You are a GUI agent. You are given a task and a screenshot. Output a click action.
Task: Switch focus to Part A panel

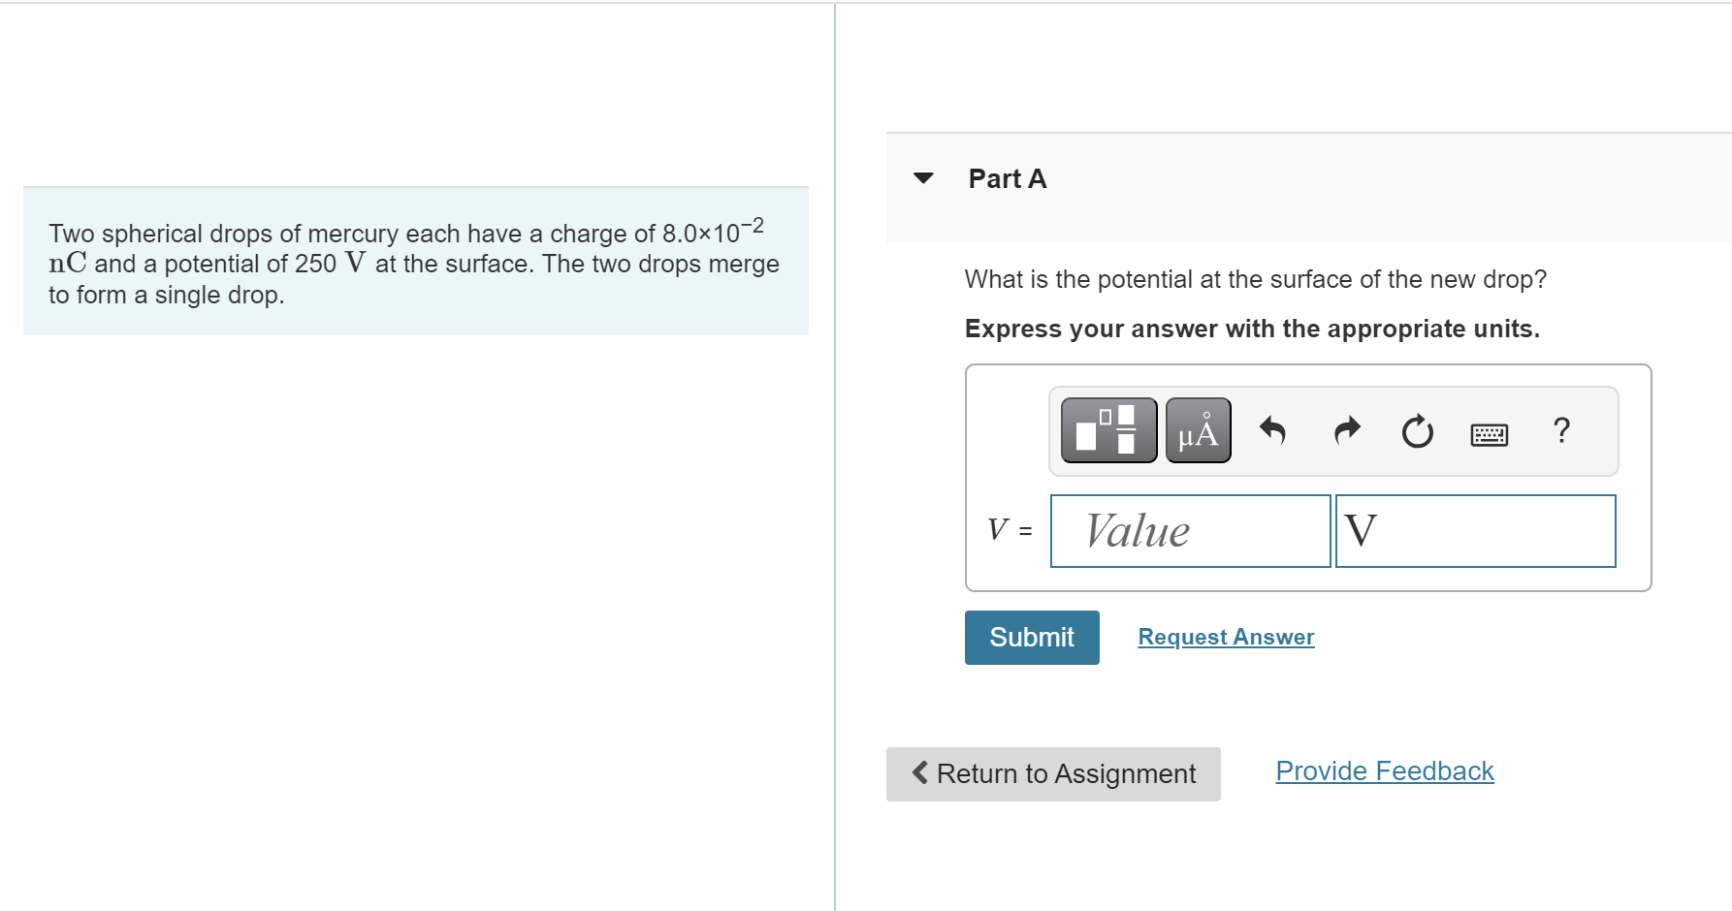tap(1007, 178)
